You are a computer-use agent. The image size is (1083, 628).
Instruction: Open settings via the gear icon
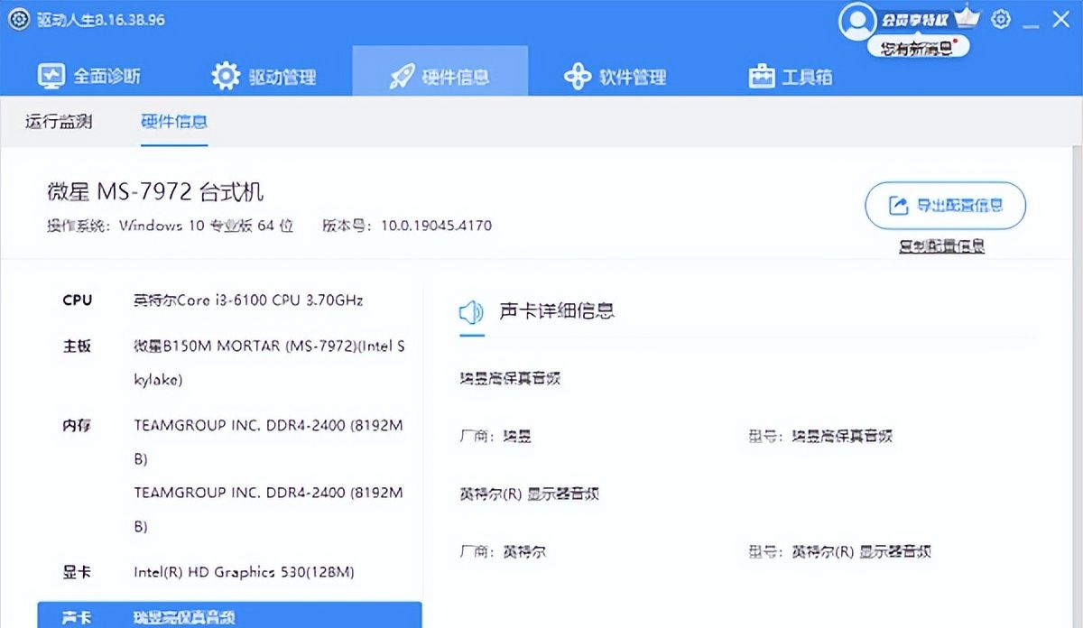click(x=1001, y=19)
